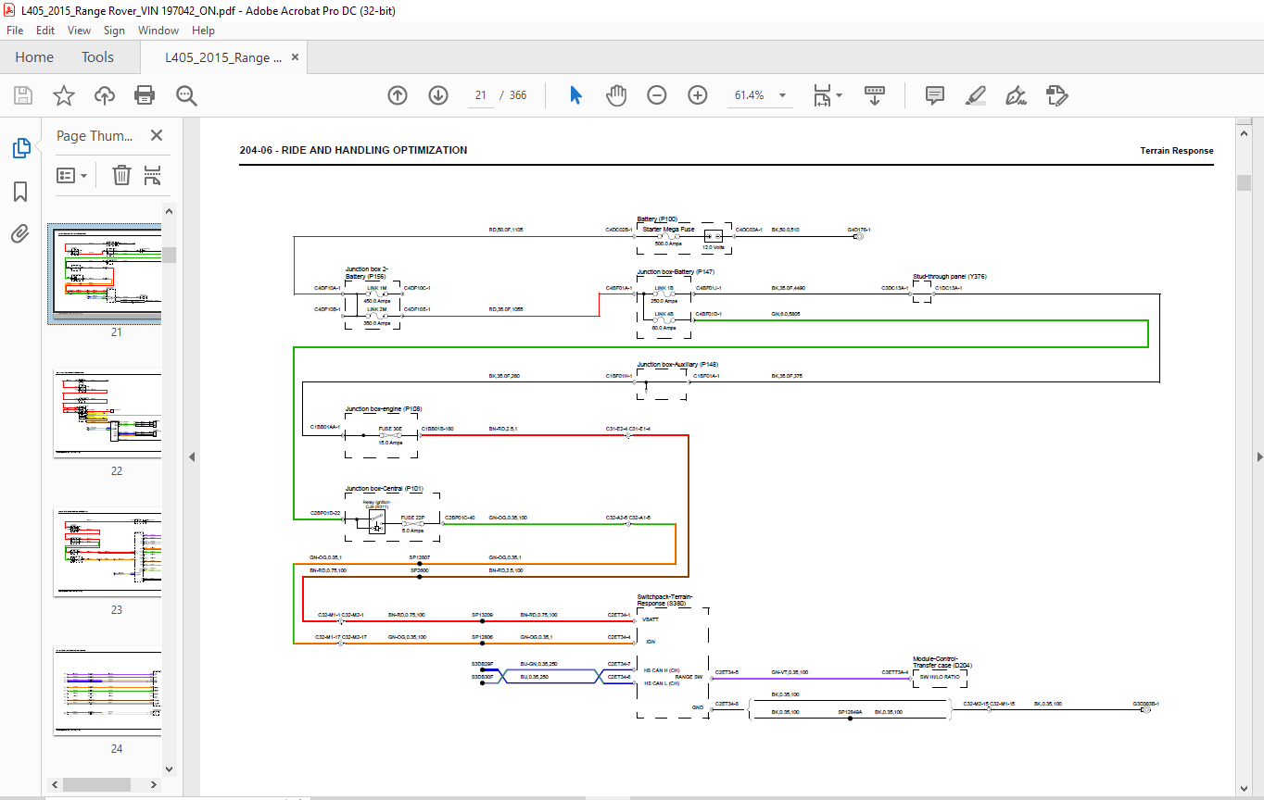Expand the right tools pane arrow

1259,456
